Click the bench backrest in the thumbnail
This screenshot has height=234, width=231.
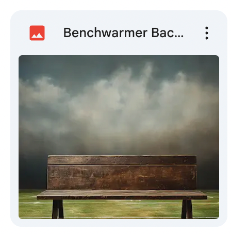pos(122,173)
